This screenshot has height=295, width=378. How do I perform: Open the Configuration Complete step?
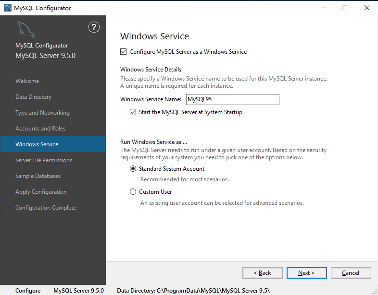[46, 208]
